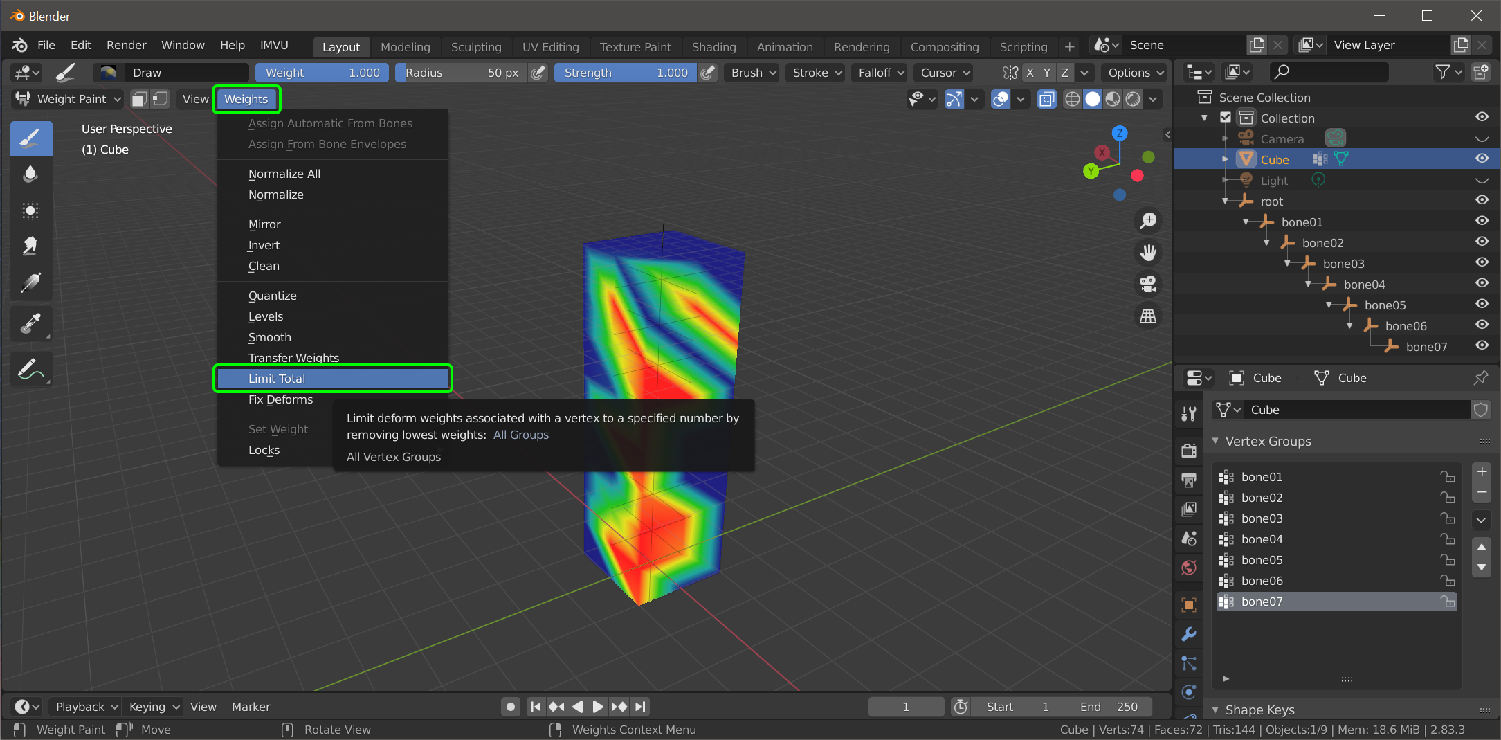The image size is (1501, 740).
Task: Play the animation forward
Action: coord(598,707)
